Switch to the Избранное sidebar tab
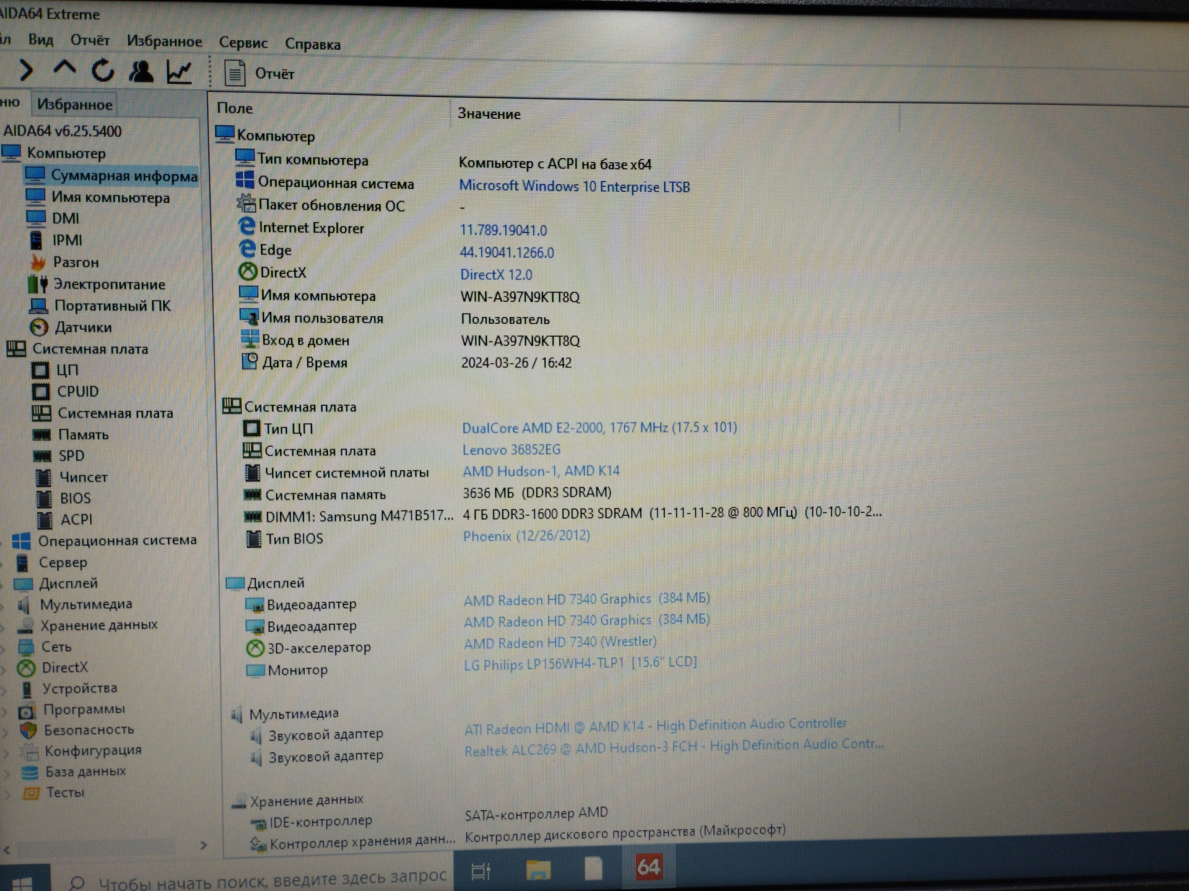 [x=74, y=104]
